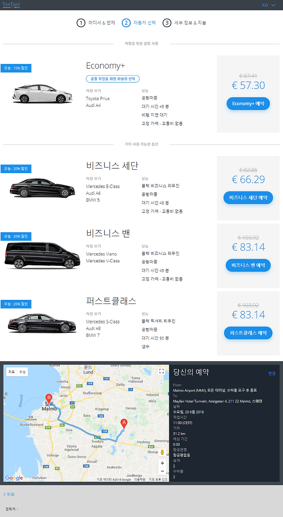Toggle map fullscreen view icon
The width and height of the screenshot is (283, 517).
[161, 371]
